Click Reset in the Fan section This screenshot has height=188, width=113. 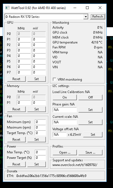coord(16,140)
